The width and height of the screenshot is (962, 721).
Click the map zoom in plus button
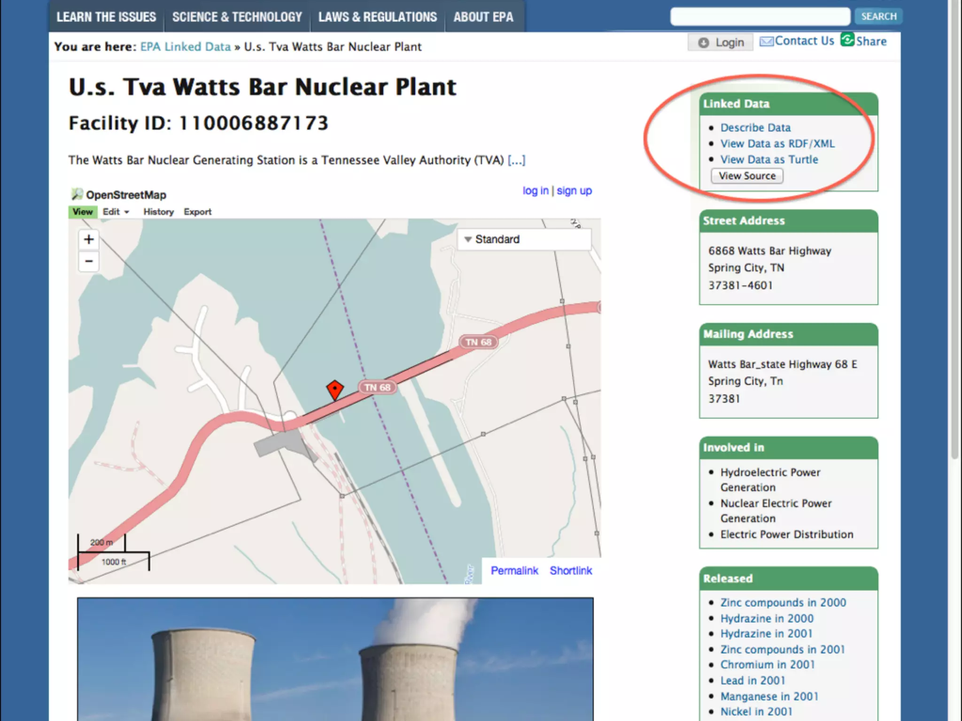89,239
